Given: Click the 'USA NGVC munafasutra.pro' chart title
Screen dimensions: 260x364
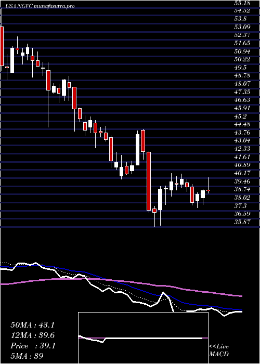Looking at the screenshot, I should [x=39, y=6].
